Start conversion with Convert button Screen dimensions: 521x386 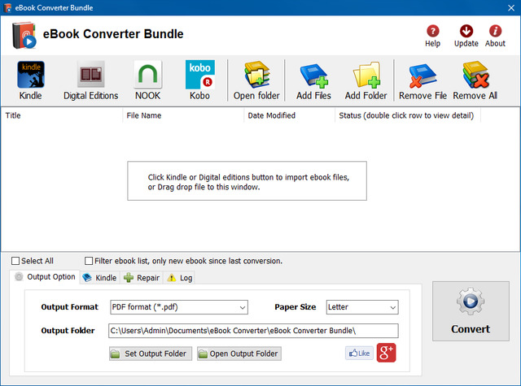pyautogui.click(x=471, y=313)
